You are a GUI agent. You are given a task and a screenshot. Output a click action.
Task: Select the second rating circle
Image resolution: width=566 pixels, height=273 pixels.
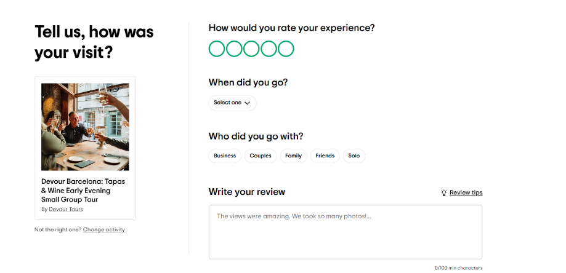[234, 49]
